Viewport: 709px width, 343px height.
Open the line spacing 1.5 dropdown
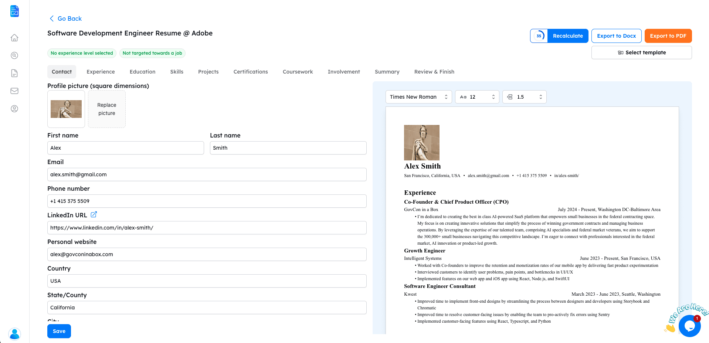(524, 97)
